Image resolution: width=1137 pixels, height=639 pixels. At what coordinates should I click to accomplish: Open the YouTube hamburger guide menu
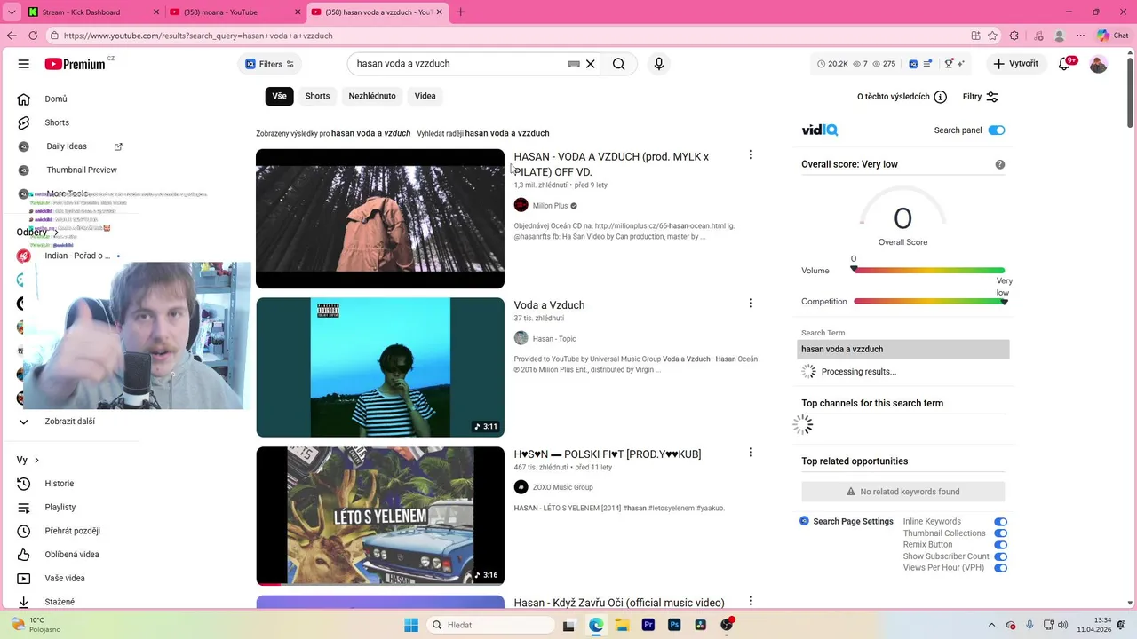pyautogui.click(x=24, y=64)
